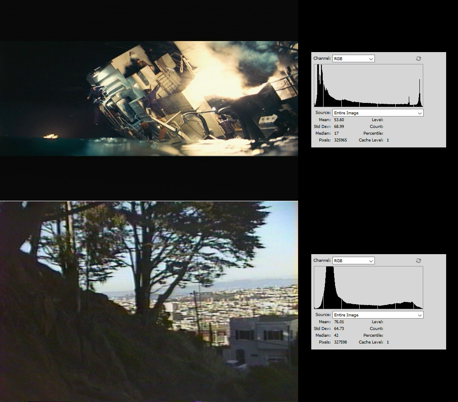Image resolution: width=458 pixels, height=402 pixels.
Task: Expand the Source dropdown in the upper histogram panel
Action: click(378, 113)
